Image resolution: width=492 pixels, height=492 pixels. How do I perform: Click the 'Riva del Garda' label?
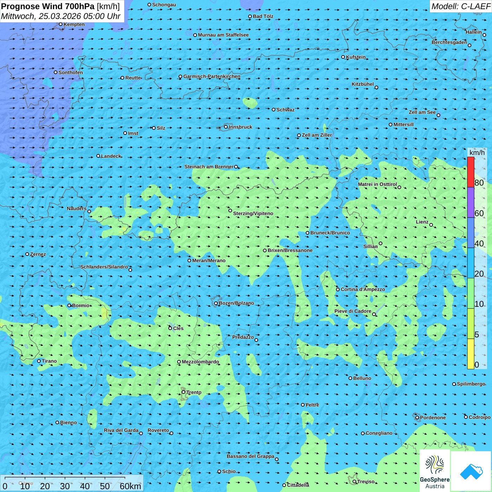[x=121, y=430]
